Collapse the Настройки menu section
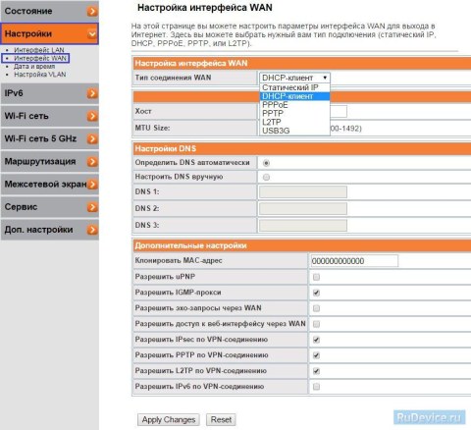Viewport: 471px width, 430px height. tap(50, 33)
